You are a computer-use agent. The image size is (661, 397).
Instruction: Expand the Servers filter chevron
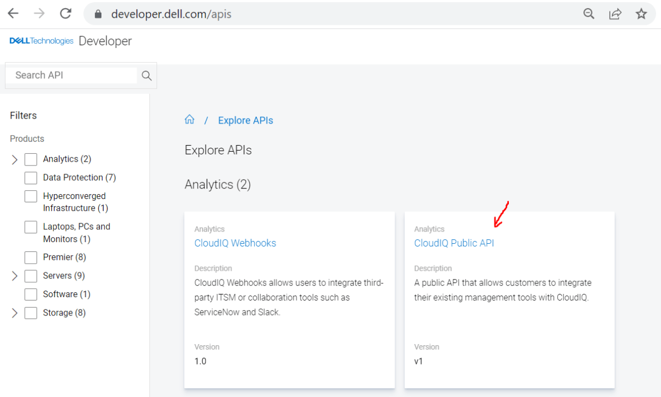15,276
